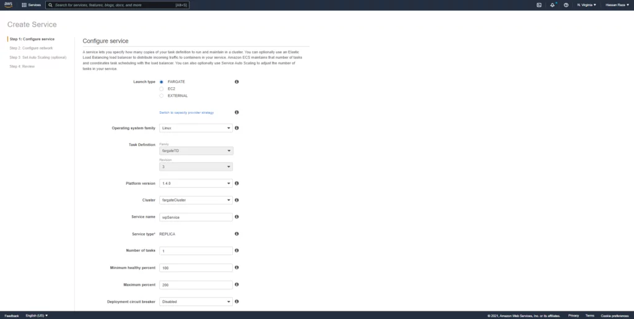Open the N. Virginia region menu

586,5
